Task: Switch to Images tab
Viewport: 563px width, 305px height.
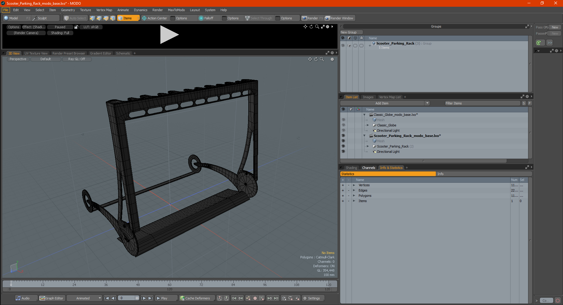Action: pos(368,97)
